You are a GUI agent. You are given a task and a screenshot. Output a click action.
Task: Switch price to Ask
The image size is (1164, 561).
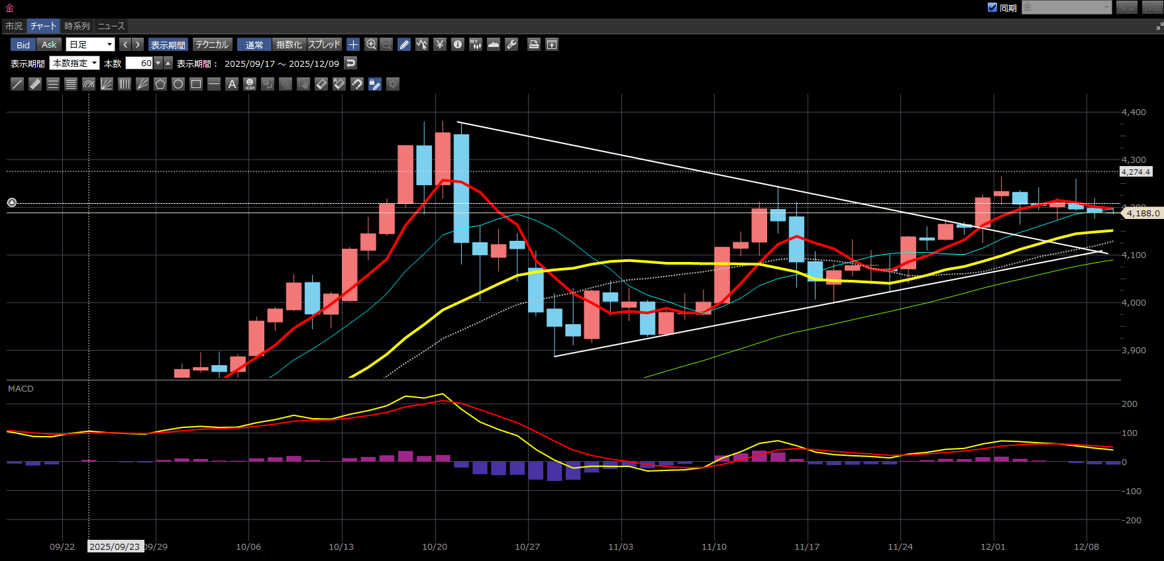[49, 44]
